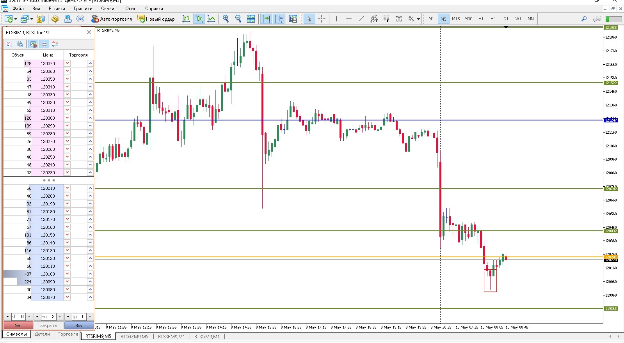Toggle the chart-magnet button in Depth of Market
The image size is (624, 343).
click(x=33, y=44)
